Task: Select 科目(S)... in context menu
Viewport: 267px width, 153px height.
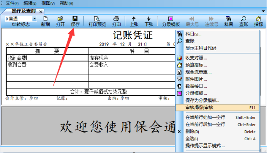Action: tap(218, 34)
